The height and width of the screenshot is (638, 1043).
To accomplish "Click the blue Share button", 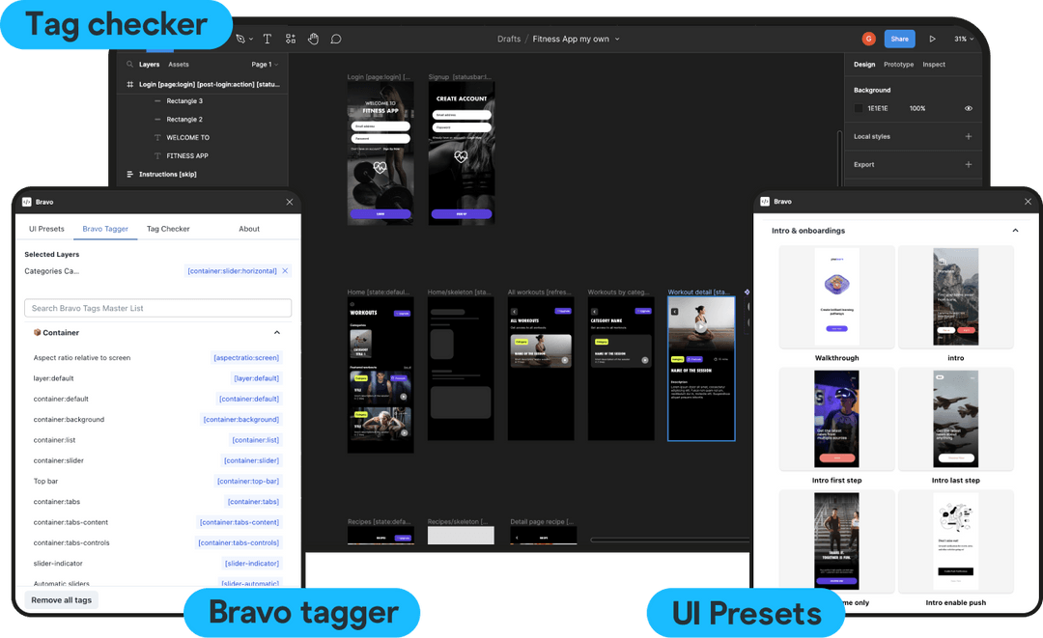I will 899,39.
